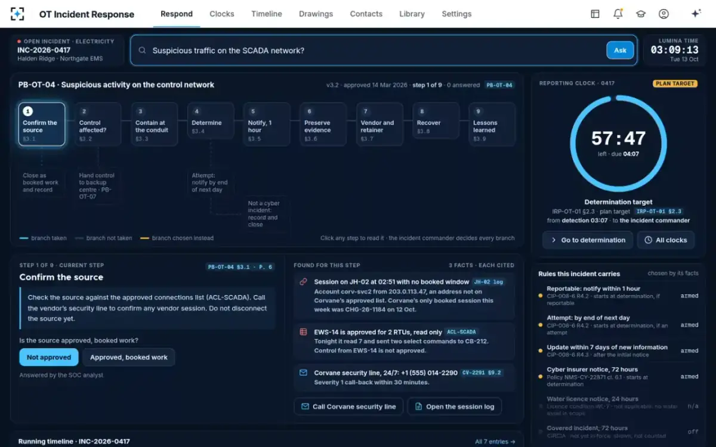Click the OT Incident Response logo icon
The image size is (716, 447).
pyautogui.click(x=18, y=14)
